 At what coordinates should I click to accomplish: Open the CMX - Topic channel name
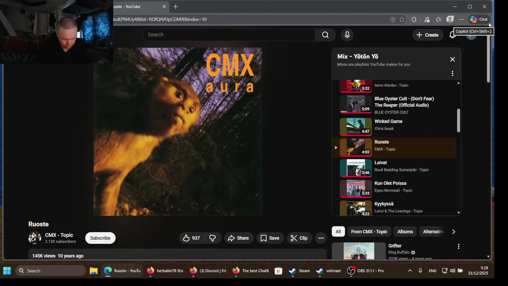click(59, 235)
